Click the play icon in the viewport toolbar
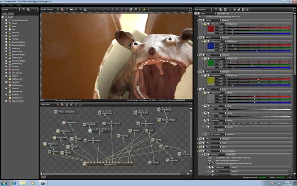 (81, 10)
